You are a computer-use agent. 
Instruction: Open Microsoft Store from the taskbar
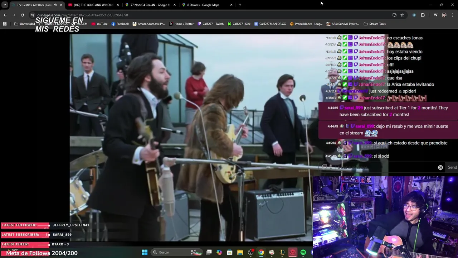point(230,252)
